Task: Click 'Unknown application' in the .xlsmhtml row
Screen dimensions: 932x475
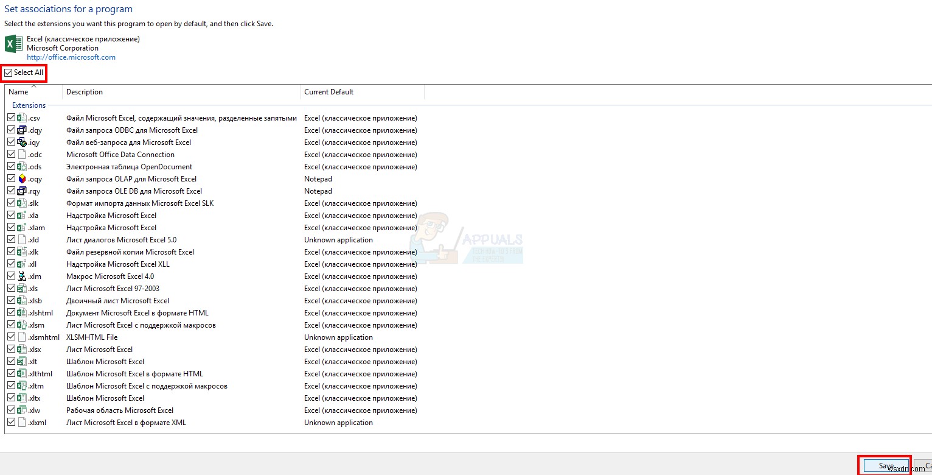Action: (338, 337)
